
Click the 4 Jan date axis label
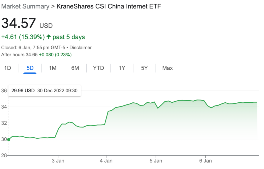pos(106,161)
